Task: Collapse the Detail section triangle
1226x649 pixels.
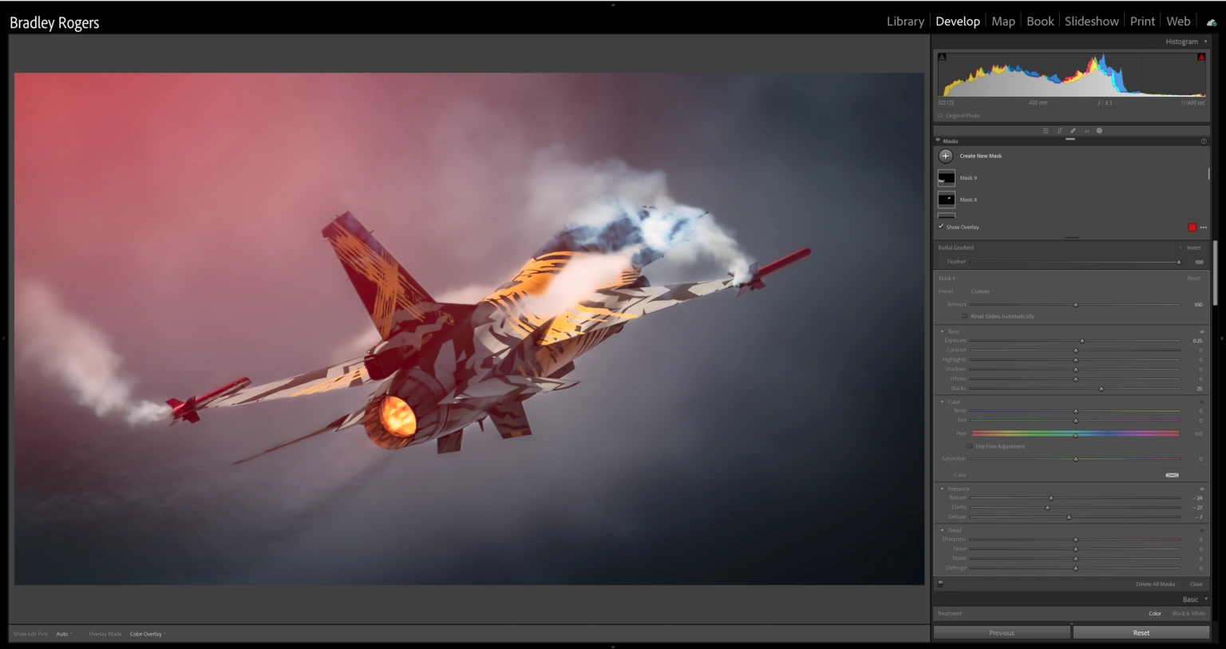Action: [x=942, y=530]
